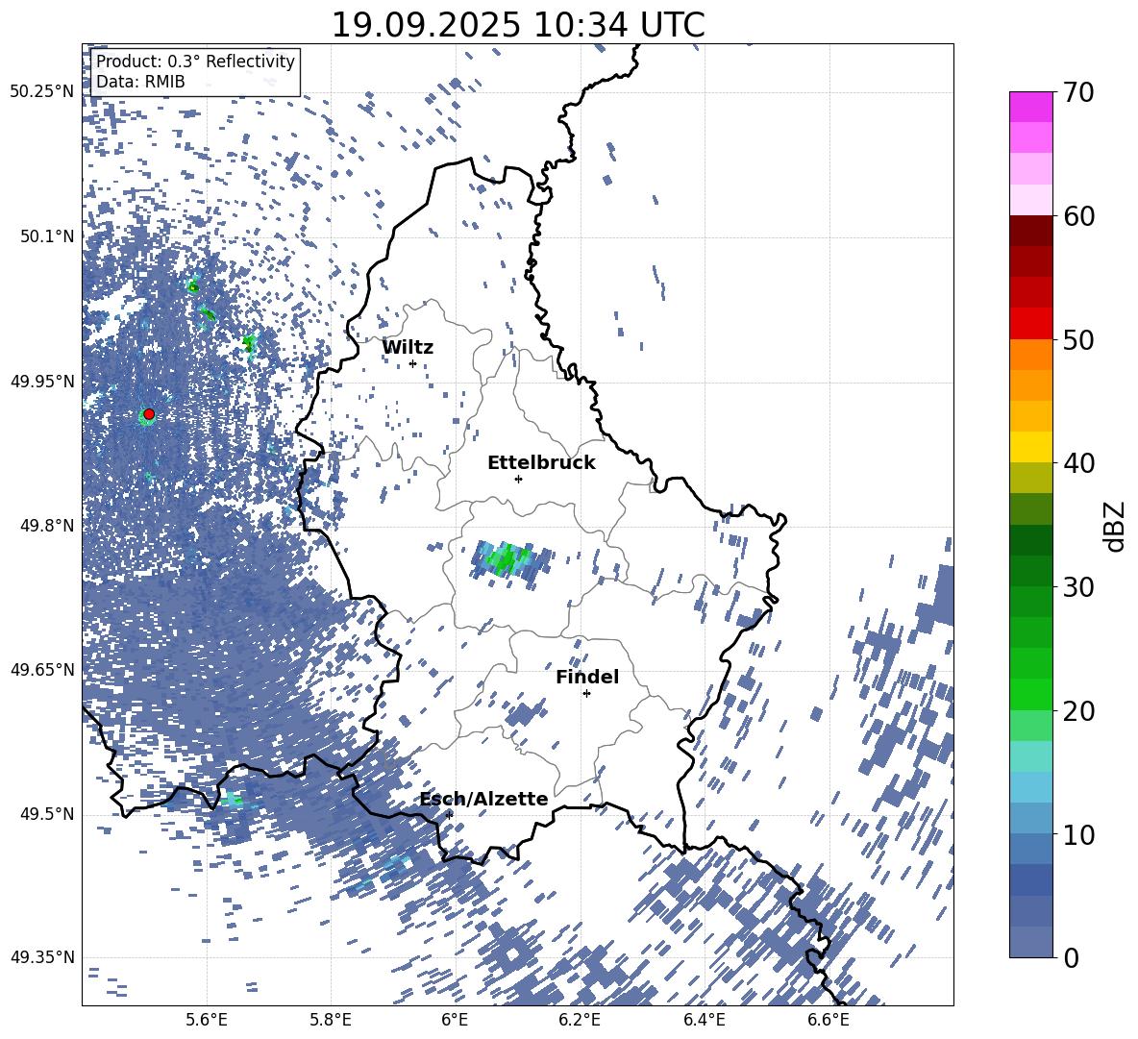Image resolution: width=1138 pixels, height=1039 pixels.
Task: Click the Ettelbruck station cross marker
Action: (518, 479)
